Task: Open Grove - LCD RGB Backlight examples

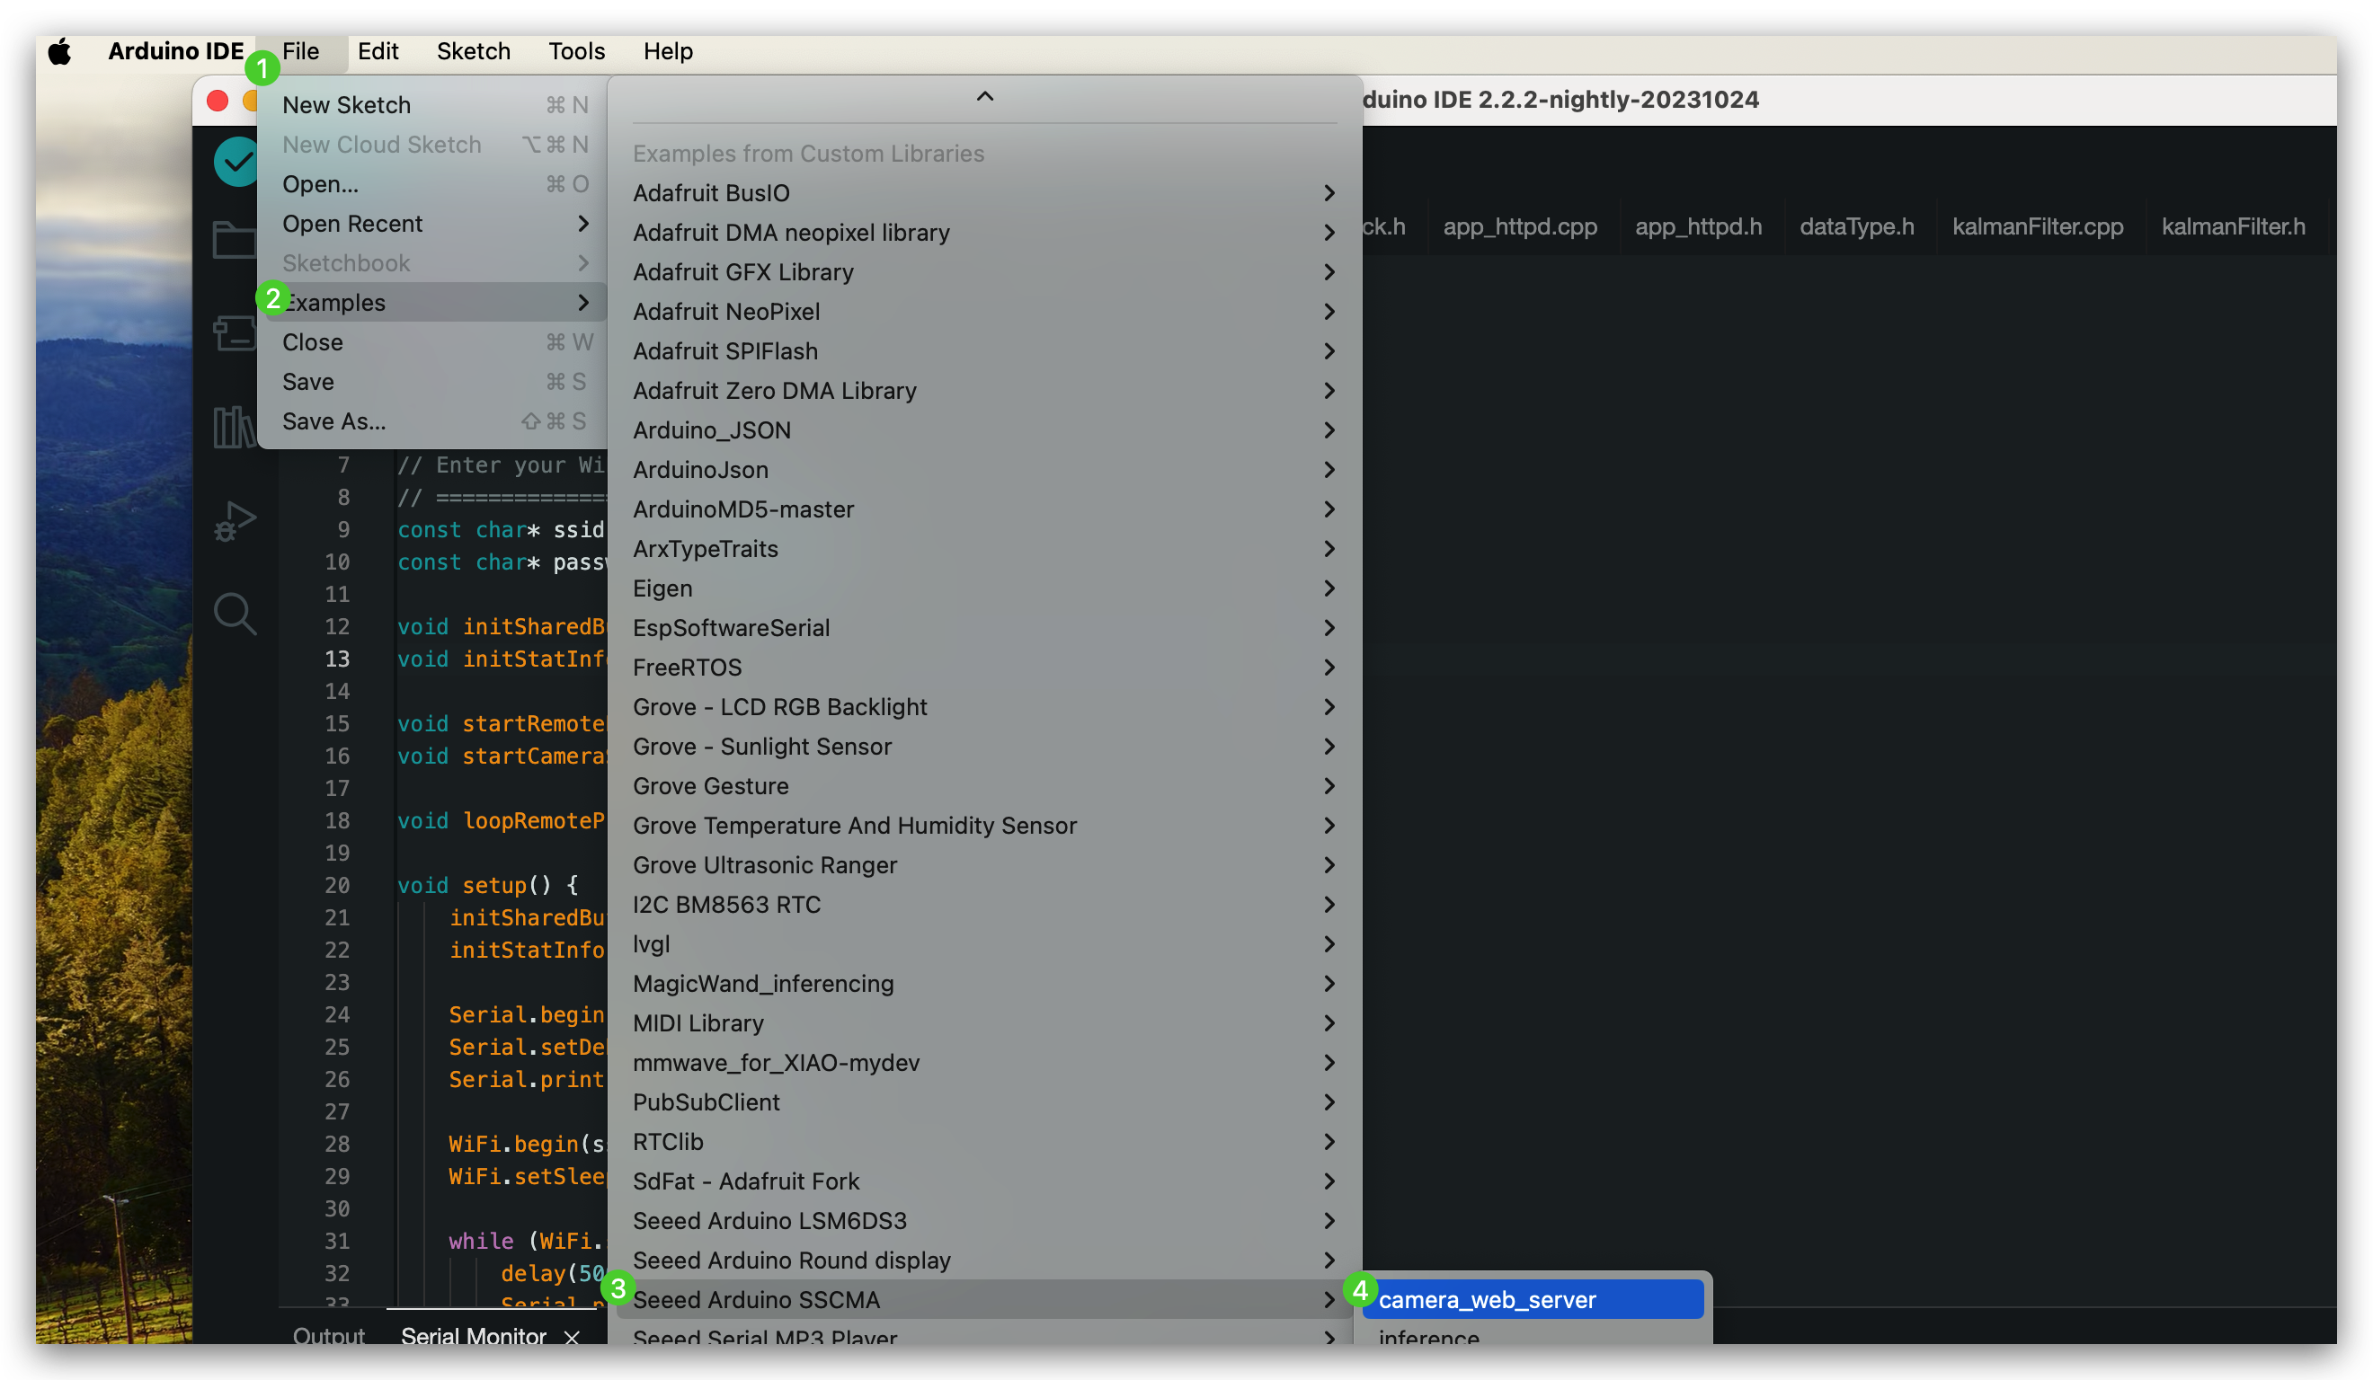Action: pos(984,707)
